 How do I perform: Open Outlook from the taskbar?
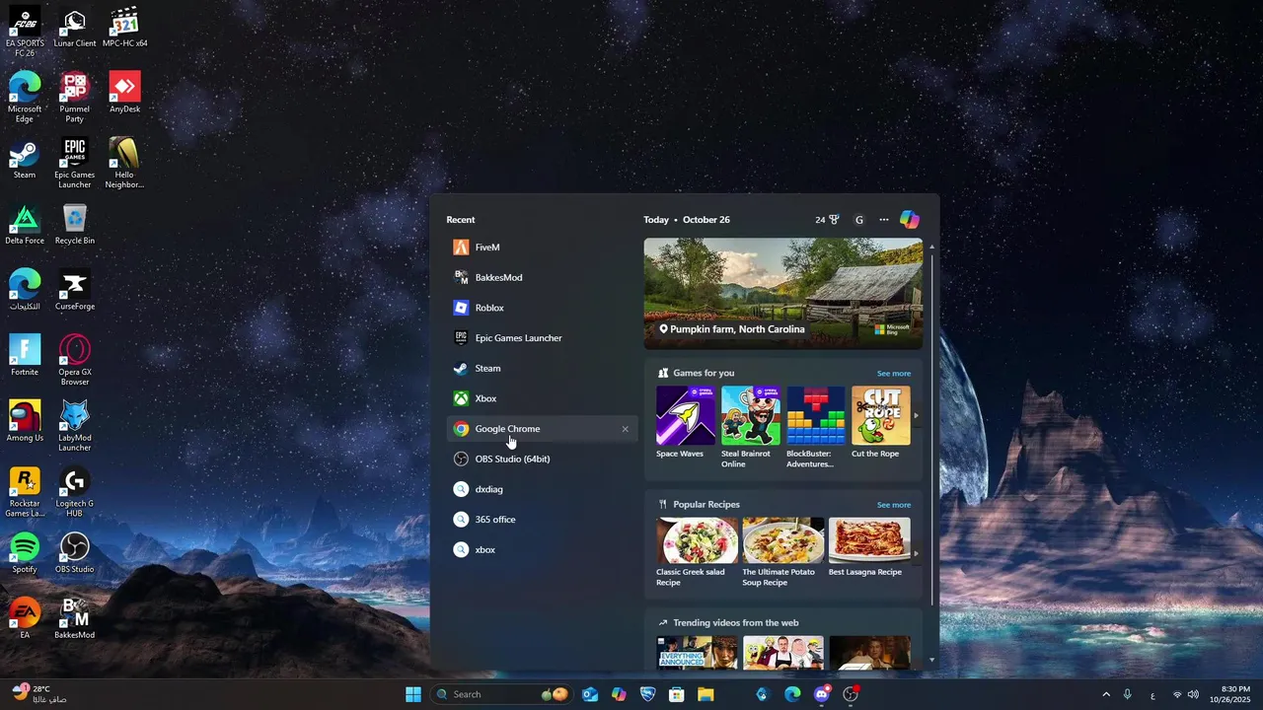click(590, 694)
